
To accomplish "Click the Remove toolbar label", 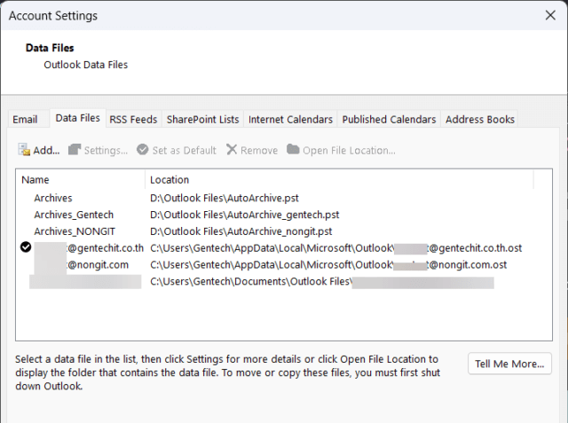I will coord(259,150).
